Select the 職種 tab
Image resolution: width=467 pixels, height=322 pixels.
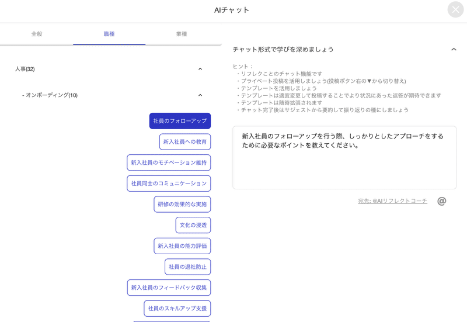(109, 34)
